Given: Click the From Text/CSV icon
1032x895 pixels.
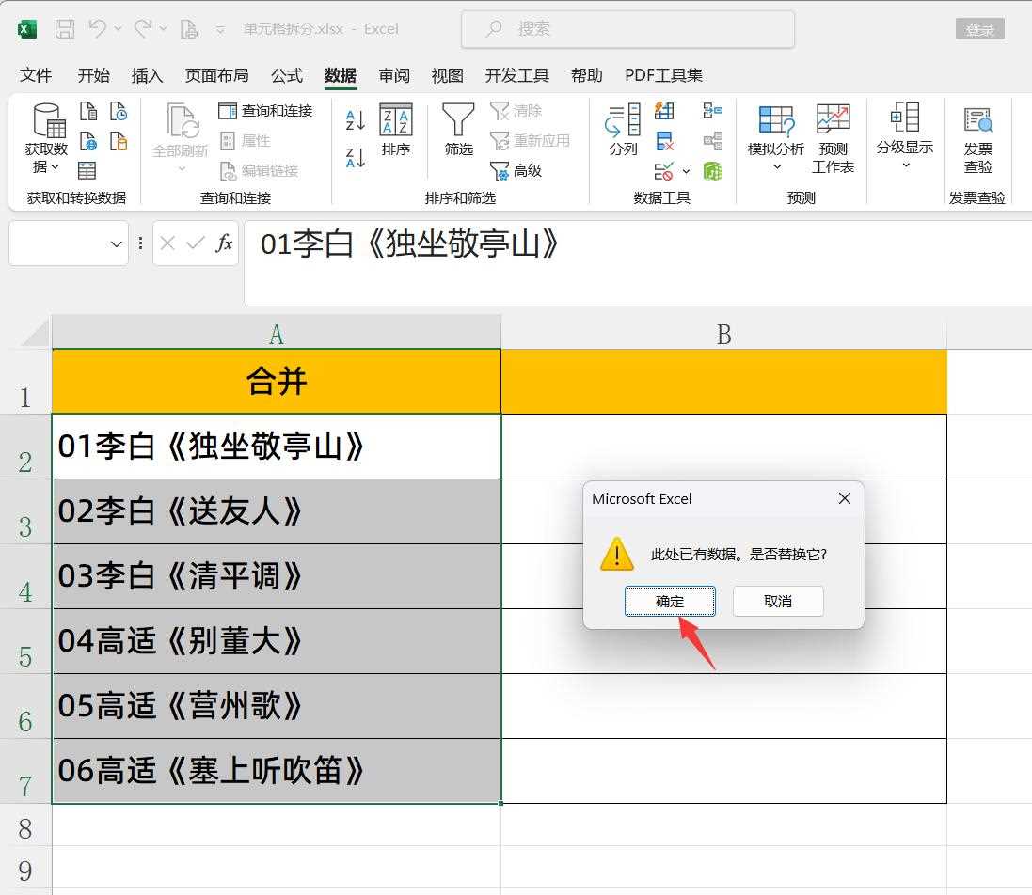Looking at the screenshot, I should 88,111.
